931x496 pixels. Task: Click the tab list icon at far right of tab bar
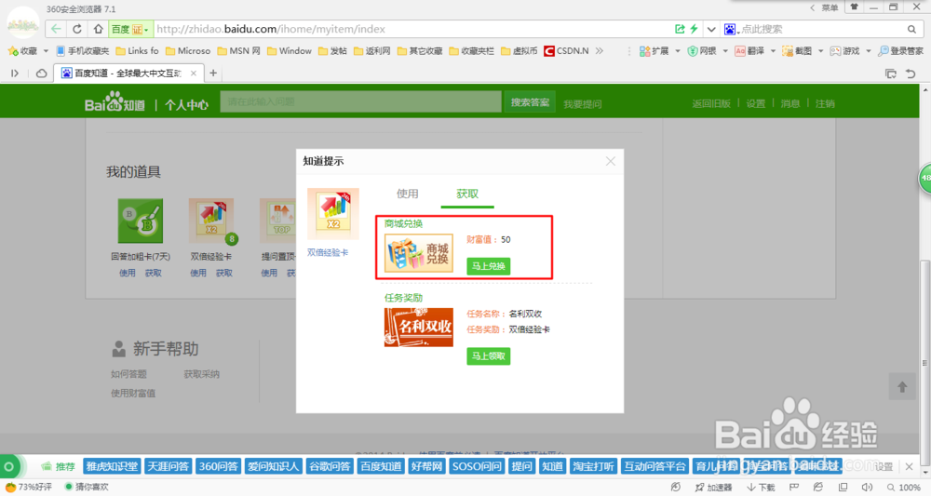[x=891, y=74]
